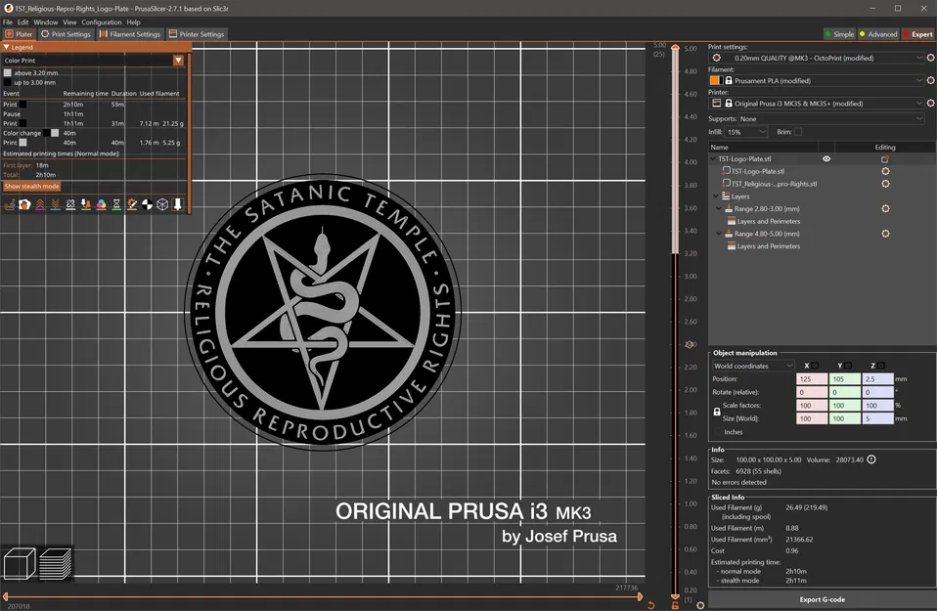
Task: Toggle the hourglass pause-print legend icon
Action: pos(115,204)
